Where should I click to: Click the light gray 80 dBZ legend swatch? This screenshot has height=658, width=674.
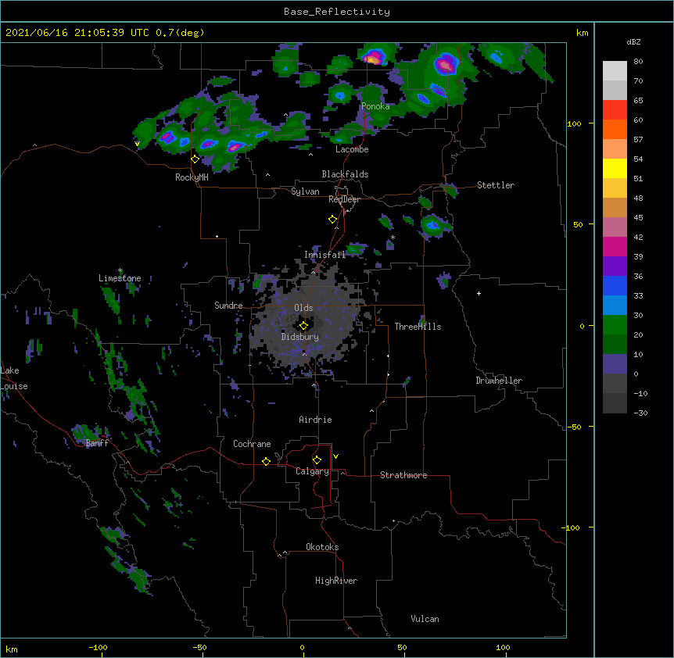(x=615, y=70)
